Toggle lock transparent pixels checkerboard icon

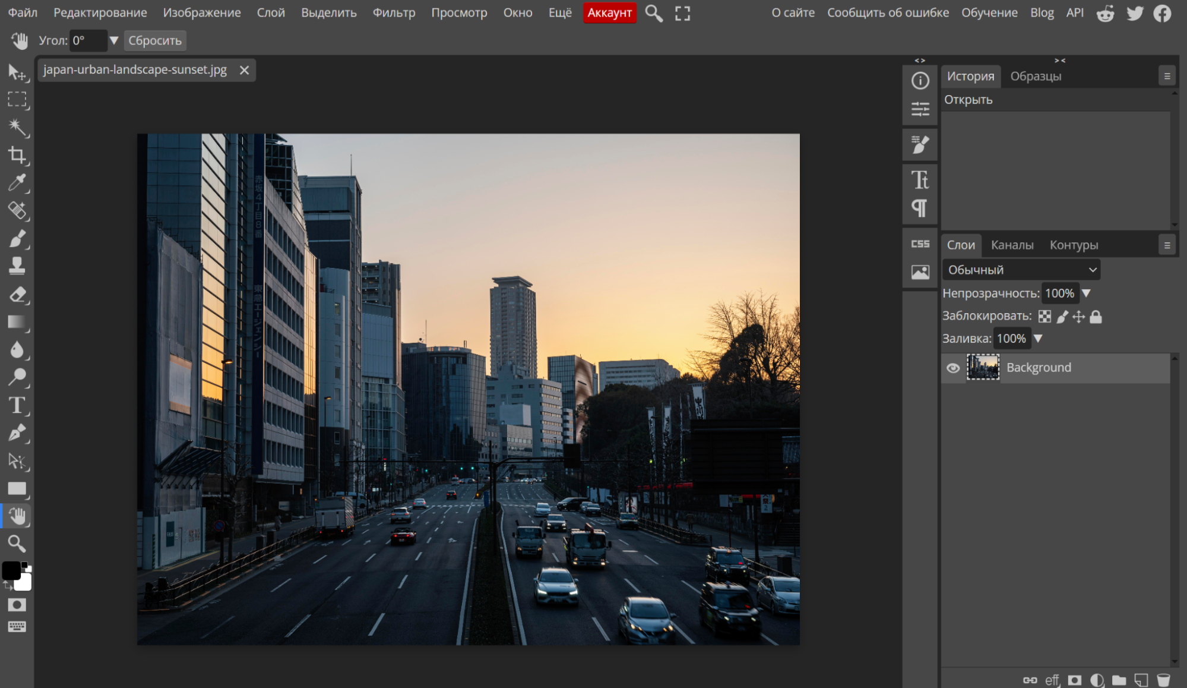click(1044, 317)
